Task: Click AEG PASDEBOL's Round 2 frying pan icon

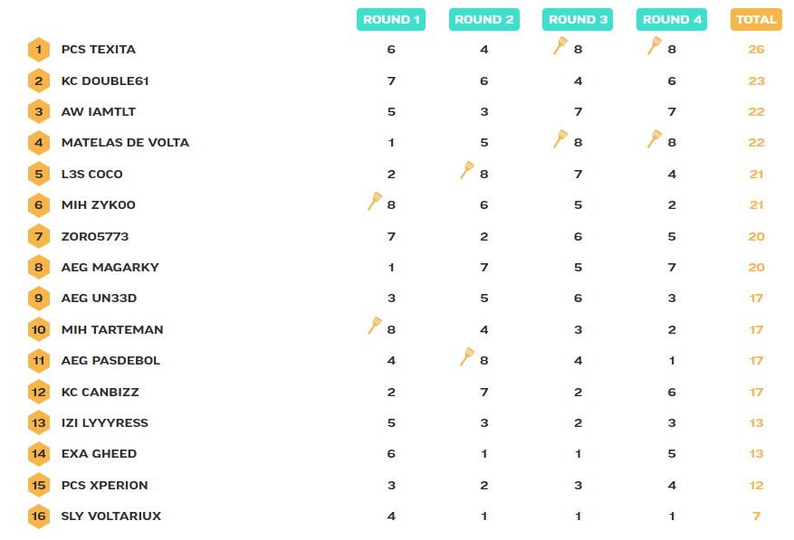Action: (467, 357)
